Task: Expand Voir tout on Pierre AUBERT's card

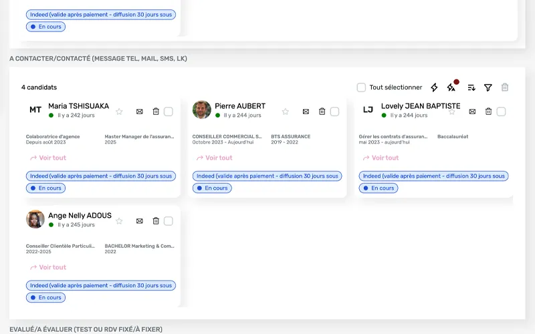Action: [x=215, y=158]
